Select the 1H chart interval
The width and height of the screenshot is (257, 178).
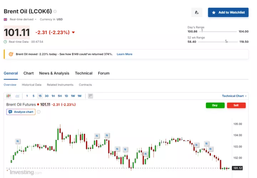pyautogui.click(x=53, y=96)
